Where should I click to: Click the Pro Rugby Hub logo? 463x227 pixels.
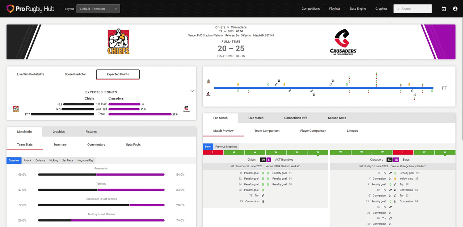[x=30, y=9]
